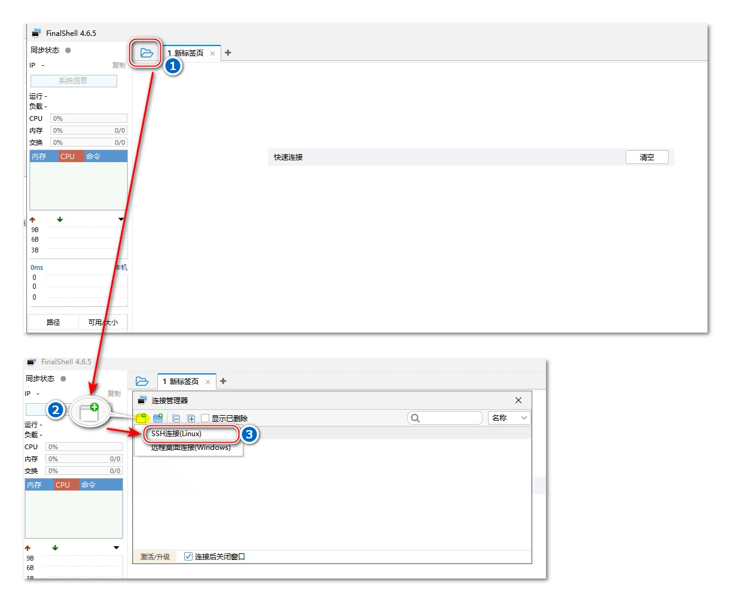
Task: Click the 清空 button
Action: point(646,157)
